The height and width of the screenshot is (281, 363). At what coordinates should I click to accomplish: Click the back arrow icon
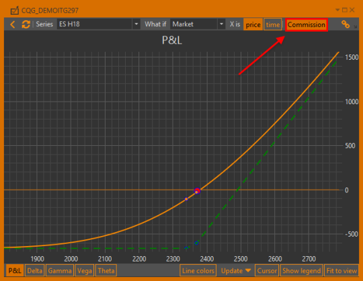[13, 24]
